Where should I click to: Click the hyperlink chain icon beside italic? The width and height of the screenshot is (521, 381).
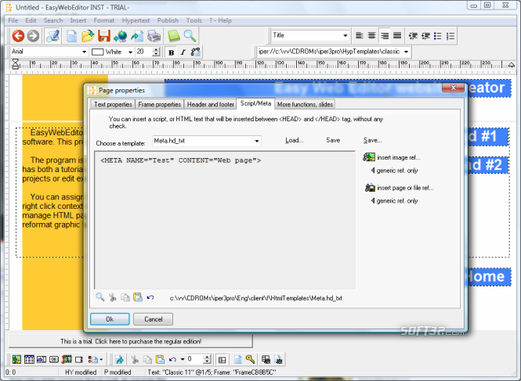195,52
